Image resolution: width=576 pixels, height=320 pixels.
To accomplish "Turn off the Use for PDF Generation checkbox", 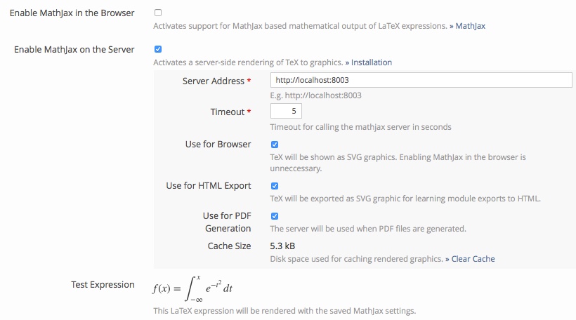I will pos(275,216).
